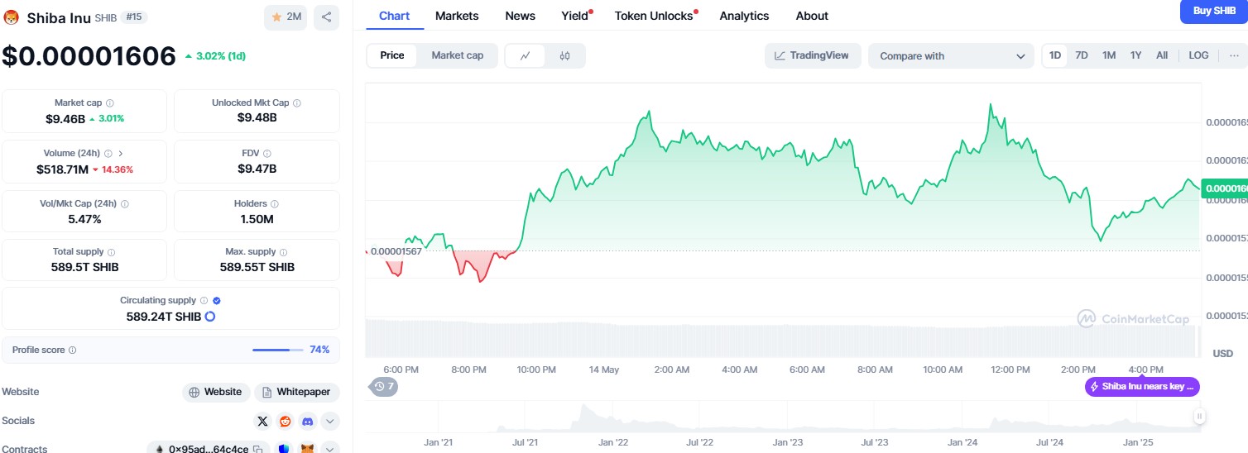Open the Whitepaper link

[297, 392]
